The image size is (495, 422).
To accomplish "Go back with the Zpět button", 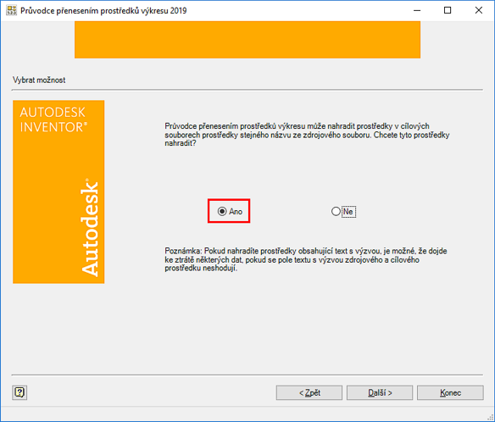I will [x=309, y=392].
